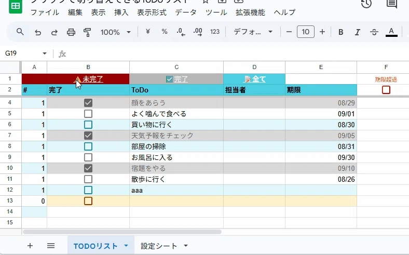Open the 拡張機能 menu
409x255 pixels.
tap(250, 12)
